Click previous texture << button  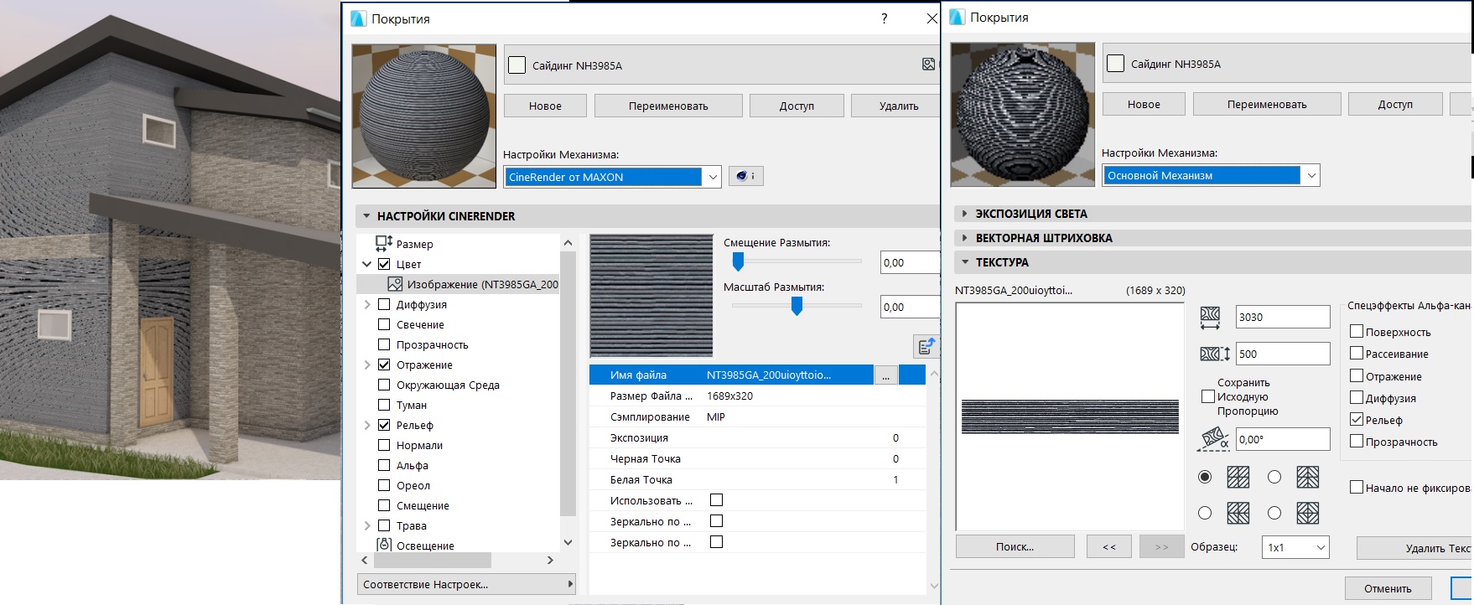point(1109,546)
